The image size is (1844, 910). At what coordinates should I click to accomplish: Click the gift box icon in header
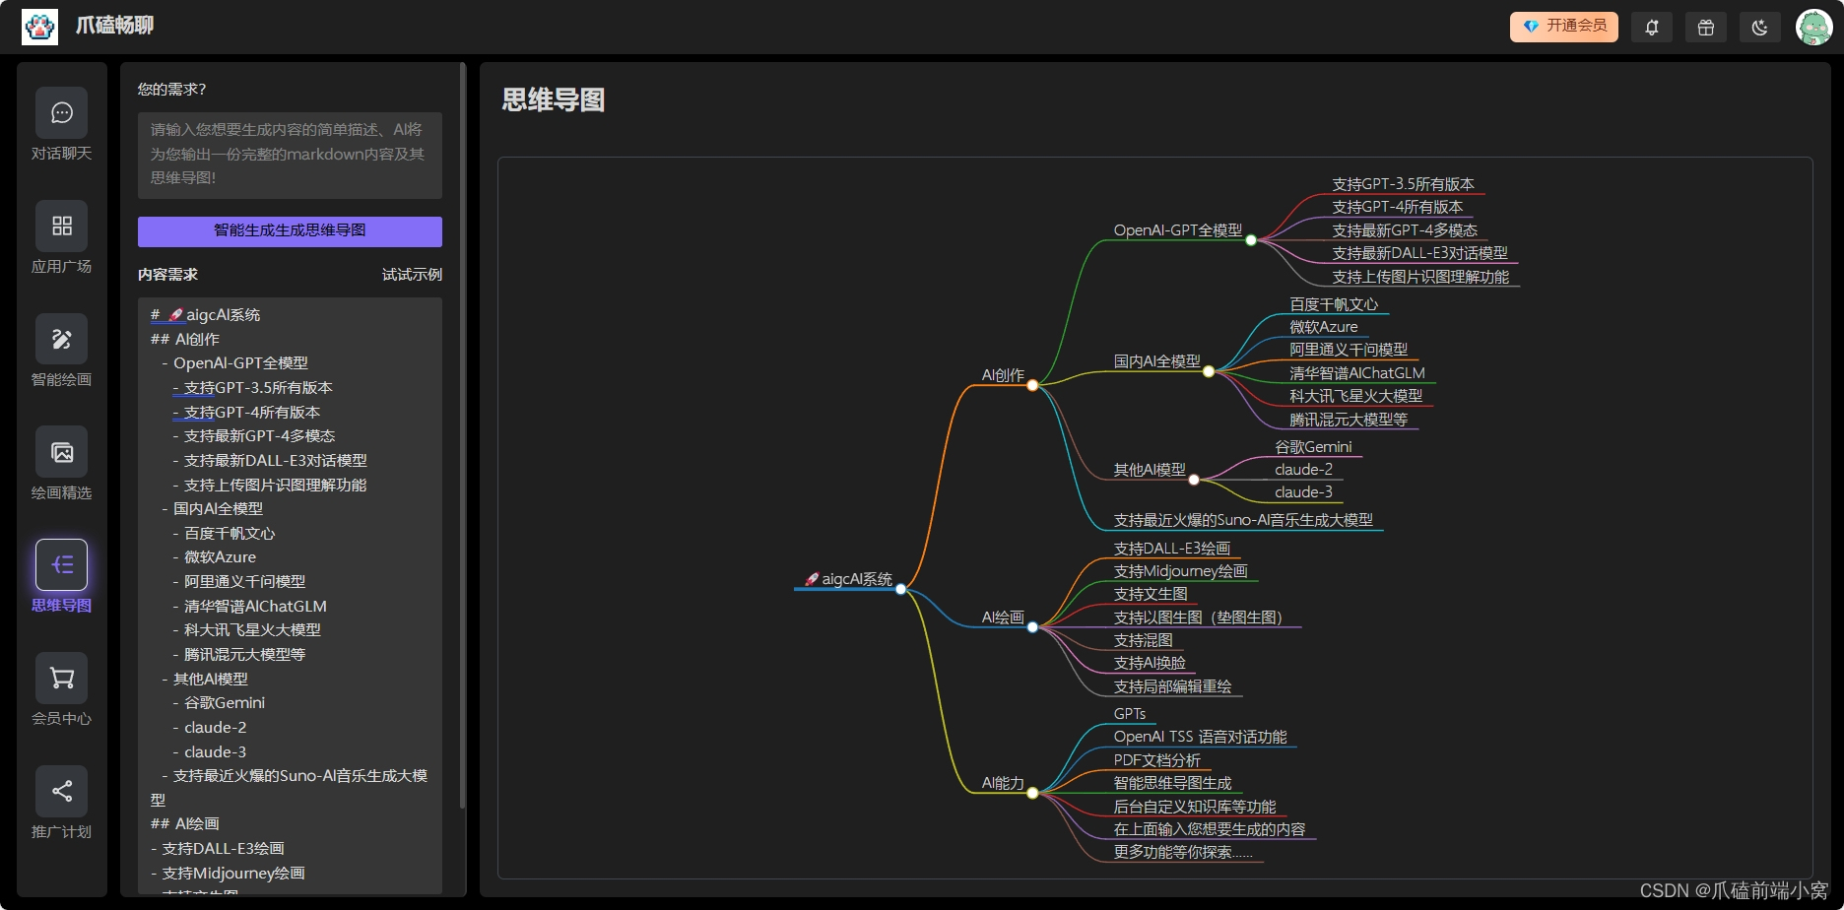(1706, 27)
